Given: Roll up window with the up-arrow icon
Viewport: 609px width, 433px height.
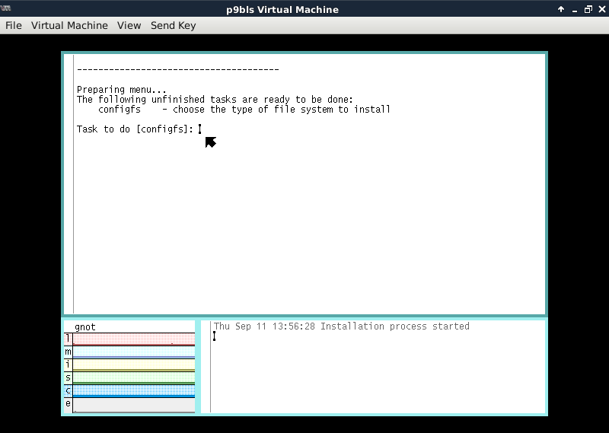Looking at the screenshot, I should (561, 9).
